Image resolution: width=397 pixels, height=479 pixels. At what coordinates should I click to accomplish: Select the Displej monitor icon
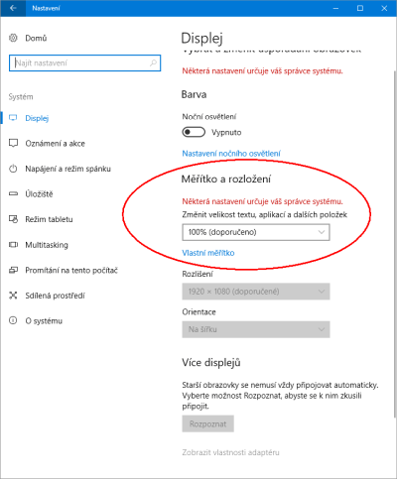point(13,118)
